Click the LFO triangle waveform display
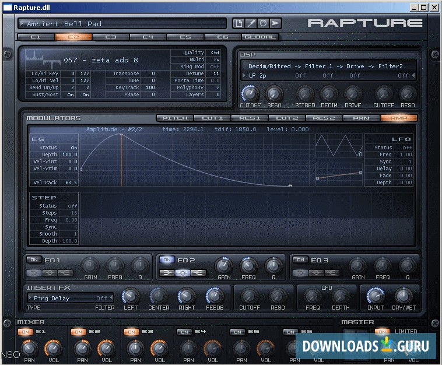The height and width of the screenshot is (365, 442). [x=339, y=145]
